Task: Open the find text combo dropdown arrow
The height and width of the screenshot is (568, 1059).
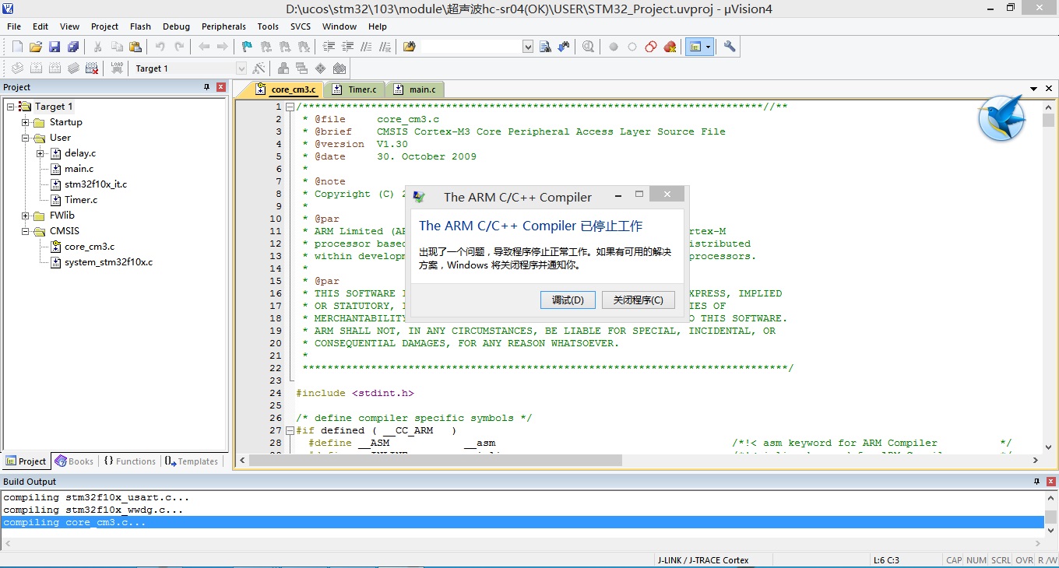Action: [528, 47]
